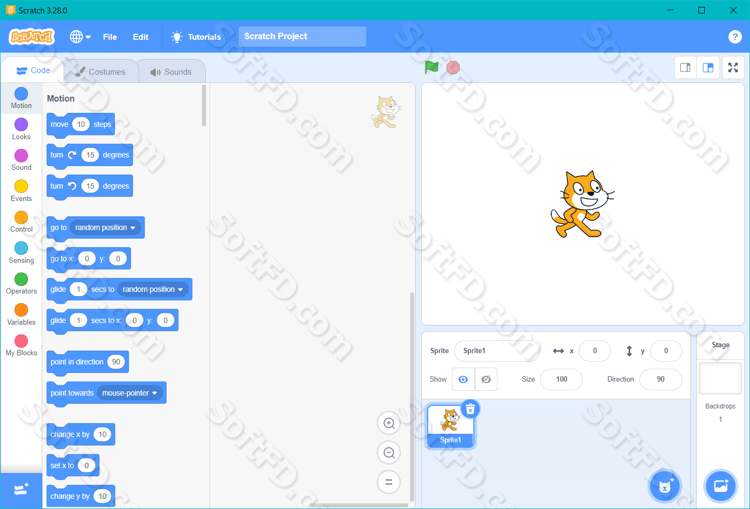
Task: Hide sprite with crossed-eye icon
Action: click(x=486, y=379)
